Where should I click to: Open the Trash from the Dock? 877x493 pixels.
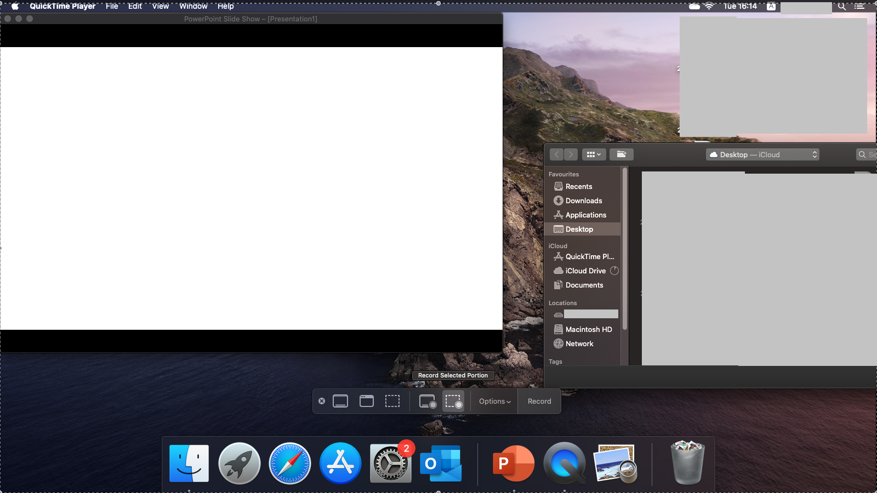(687, 462)
